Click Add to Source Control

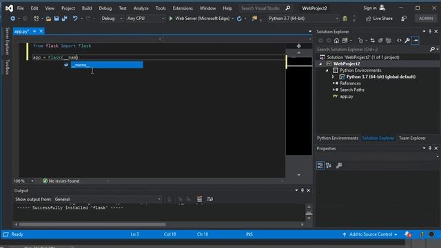(371, 234)
